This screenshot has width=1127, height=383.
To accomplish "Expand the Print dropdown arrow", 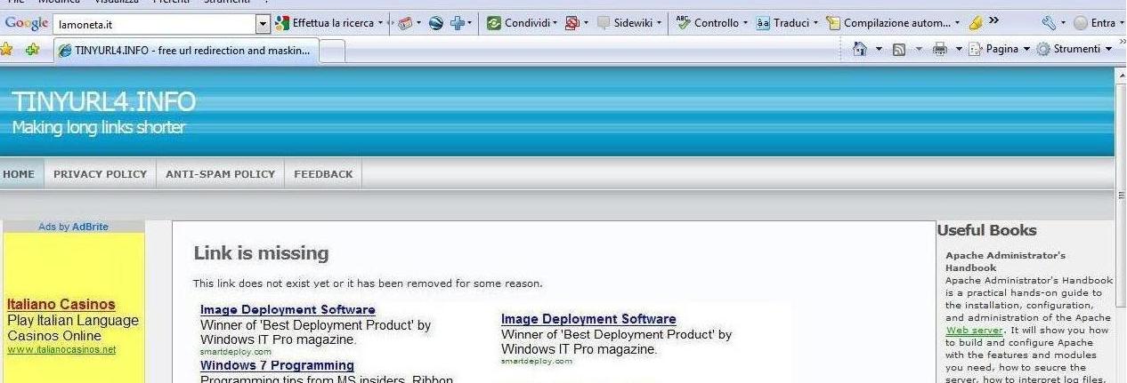I will point(959,49).
